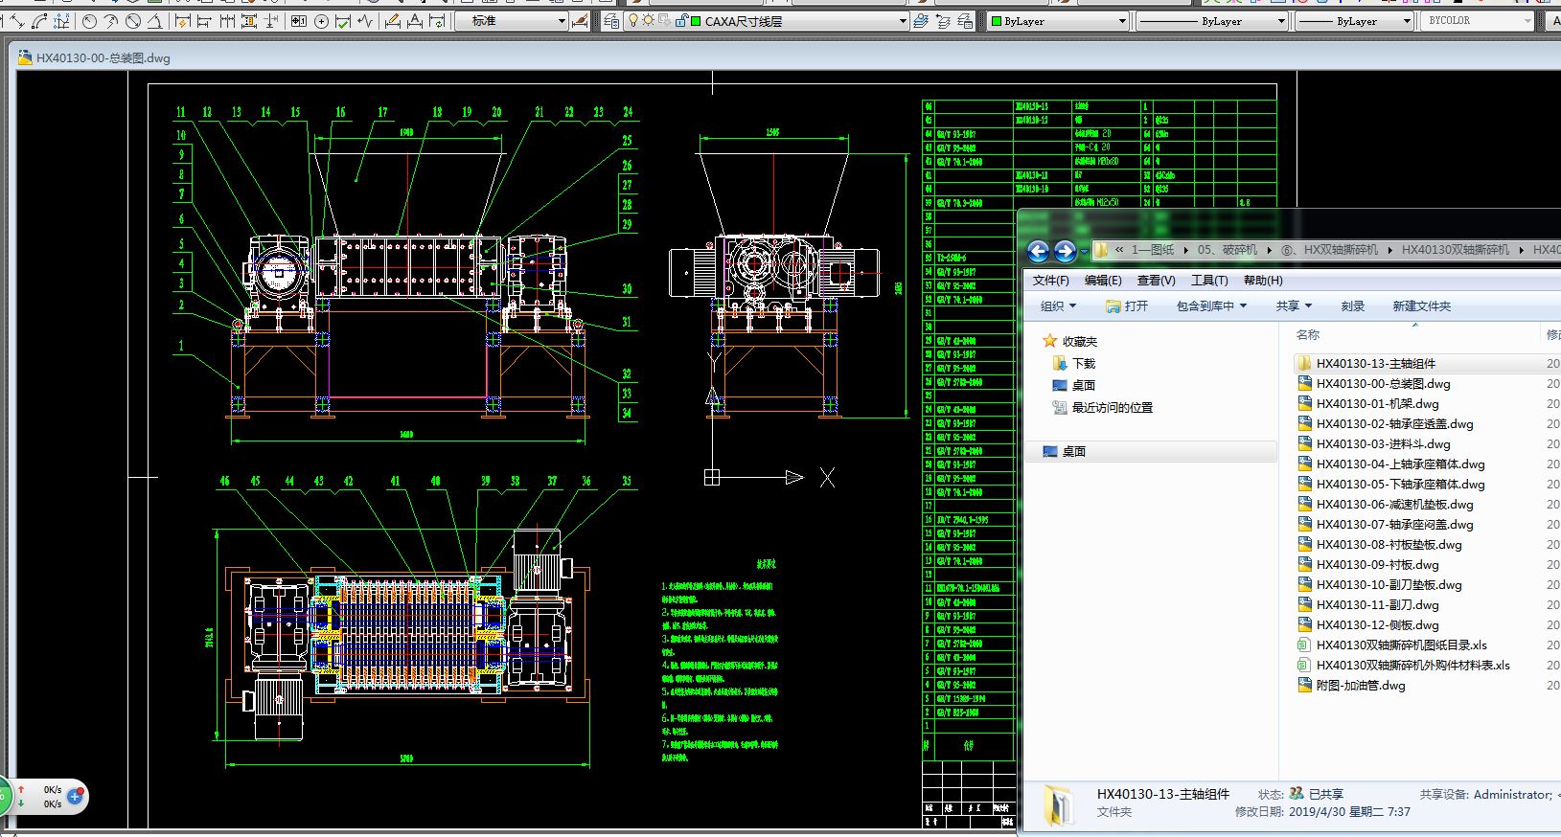
Task: Open the 工具(T) menu
Action: pos(1208,281)
